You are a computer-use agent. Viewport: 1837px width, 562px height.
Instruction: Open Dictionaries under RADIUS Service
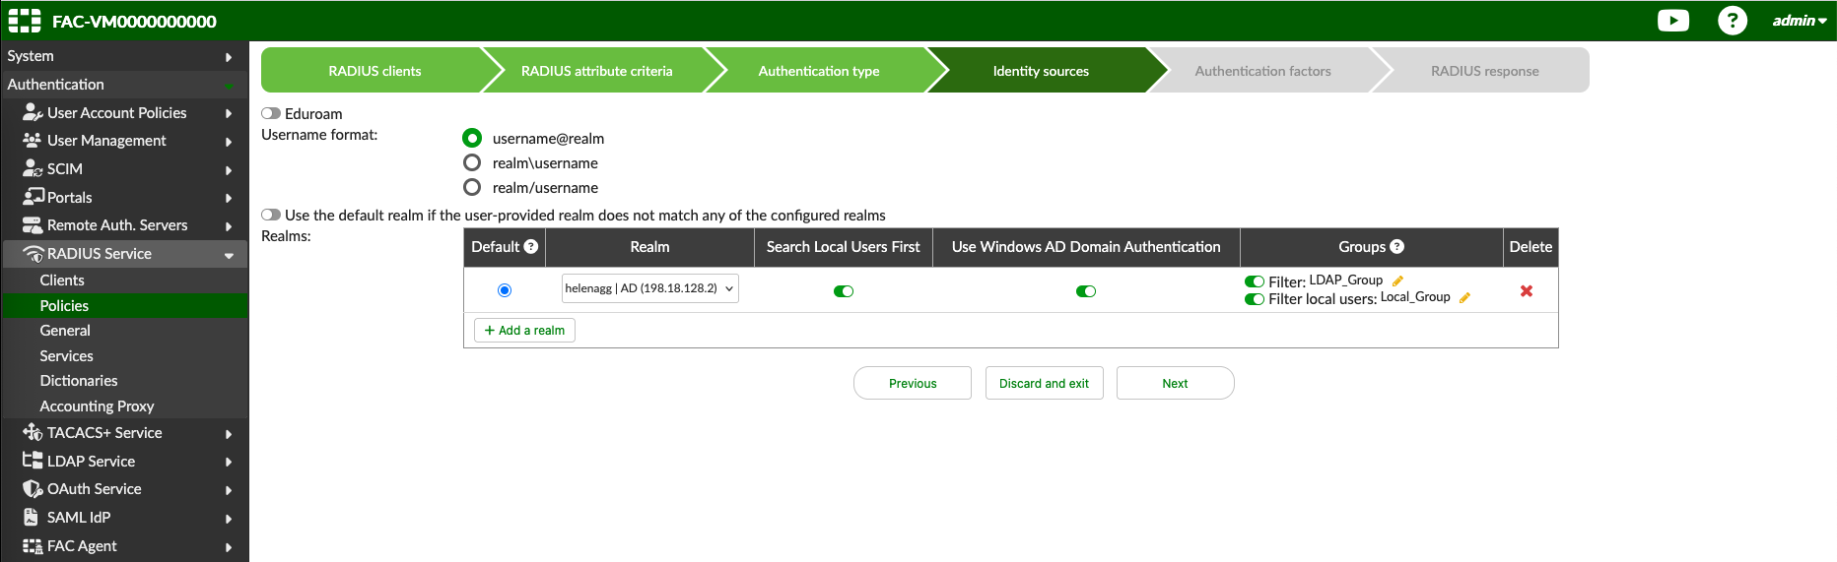pyautogui.click(x=79, y=381)
